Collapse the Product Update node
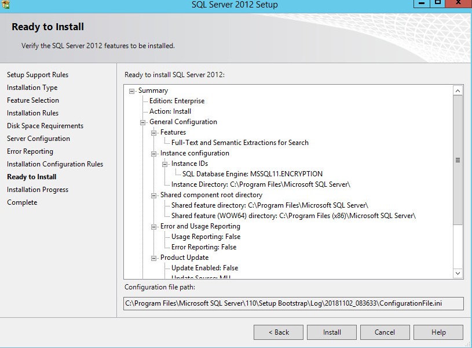Image resolution: width=472 pixels, height=348 pixels. [154, 259]
